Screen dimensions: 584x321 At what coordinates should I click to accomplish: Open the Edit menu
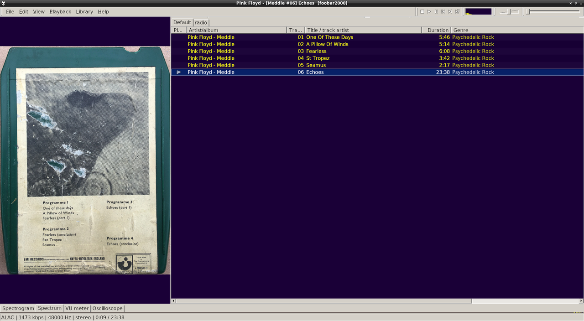point(24,11)
